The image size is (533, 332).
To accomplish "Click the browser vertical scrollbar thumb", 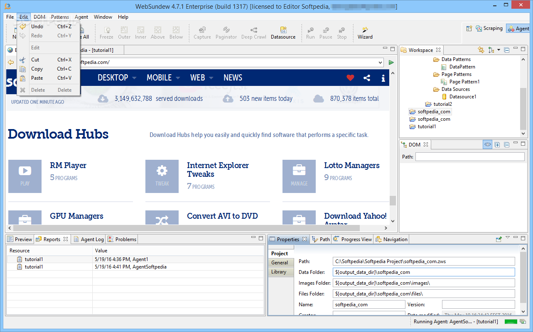I will 393,201.
